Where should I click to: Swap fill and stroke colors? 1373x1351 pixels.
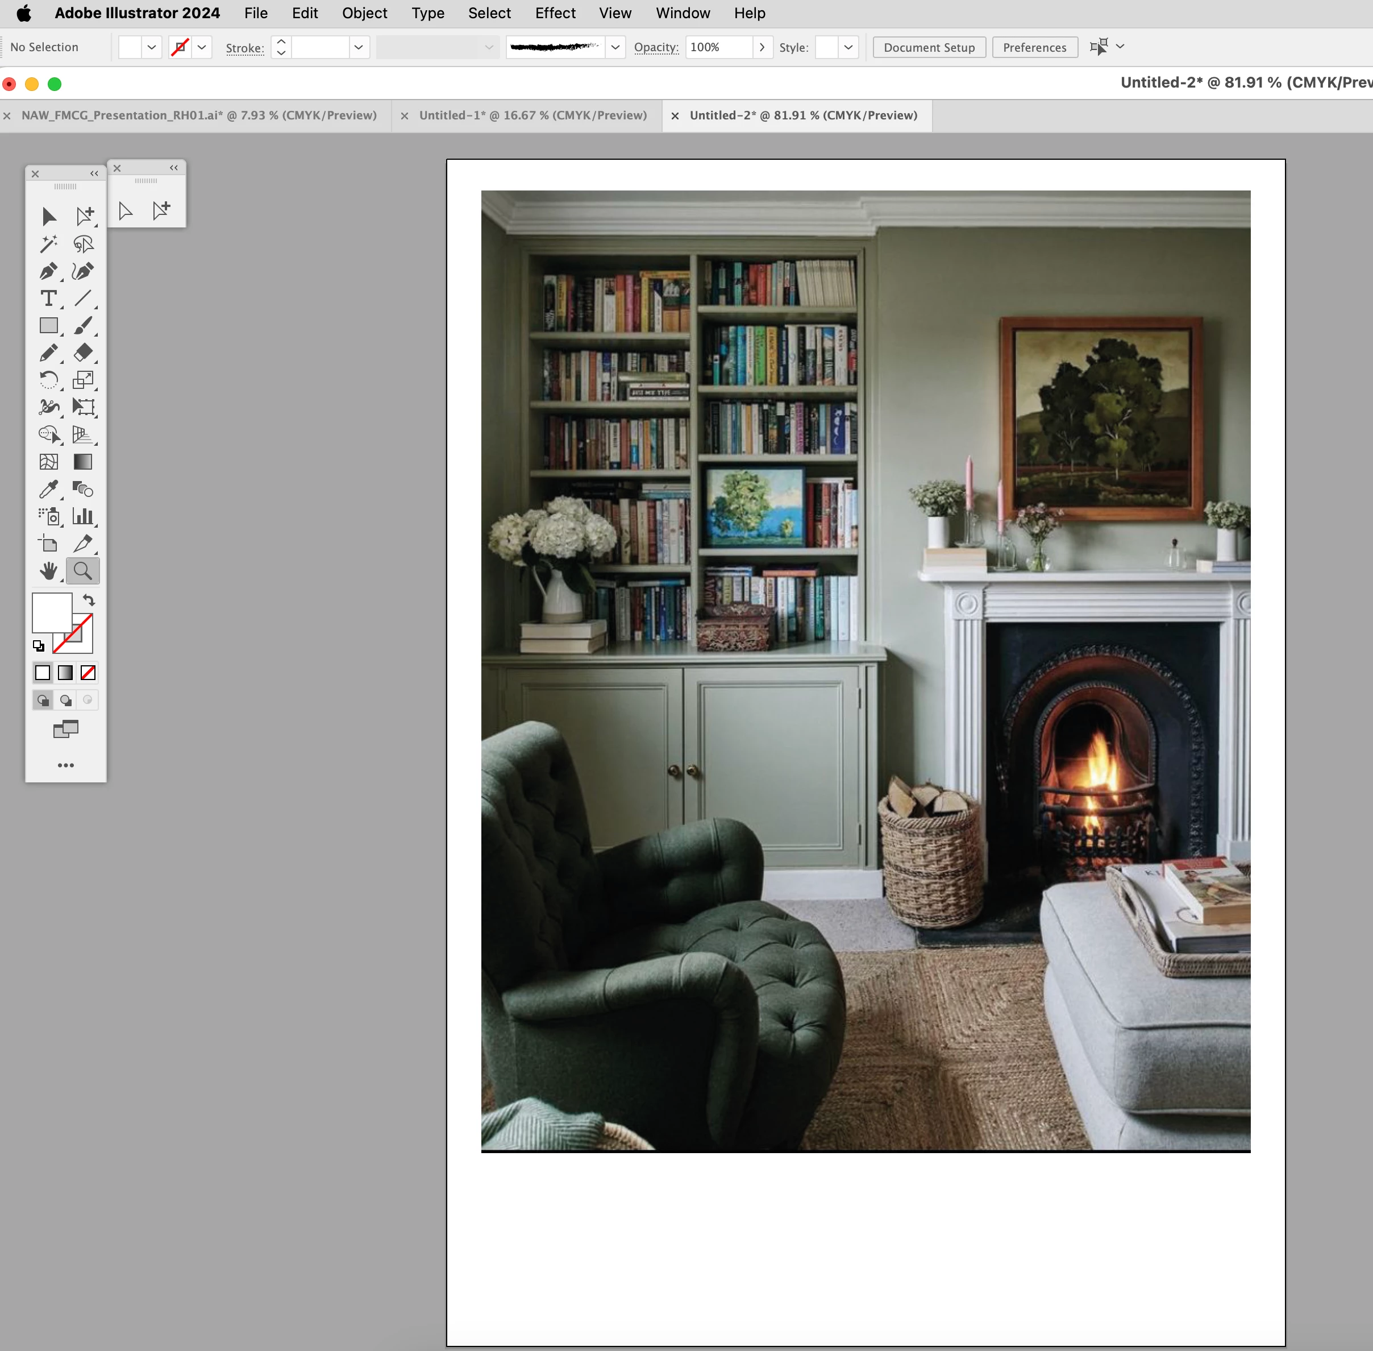point(89,600)
